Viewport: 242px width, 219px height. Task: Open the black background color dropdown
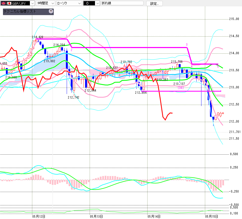(91, 3)
